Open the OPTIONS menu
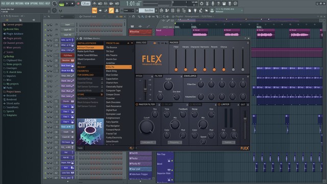Viewport: 327px width, 184px height. 34,4
